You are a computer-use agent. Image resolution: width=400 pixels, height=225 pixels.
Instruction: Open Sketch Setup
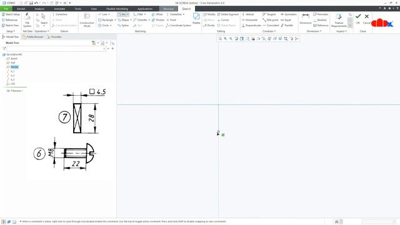[11, 14]
